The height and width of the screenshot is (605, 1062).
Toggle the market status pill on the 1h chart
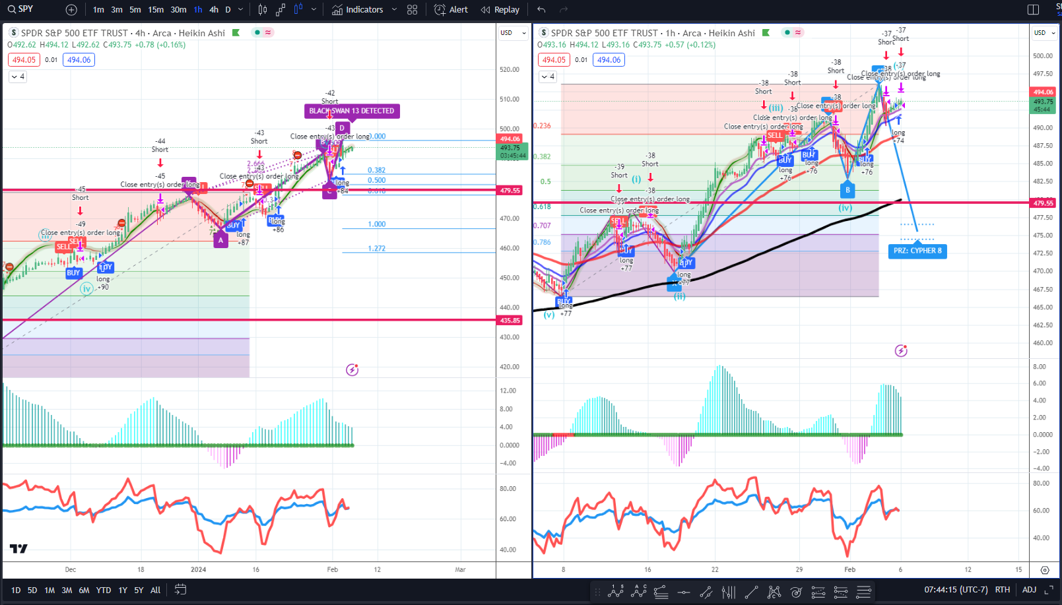pyautogui.click(x=793, y=32)
